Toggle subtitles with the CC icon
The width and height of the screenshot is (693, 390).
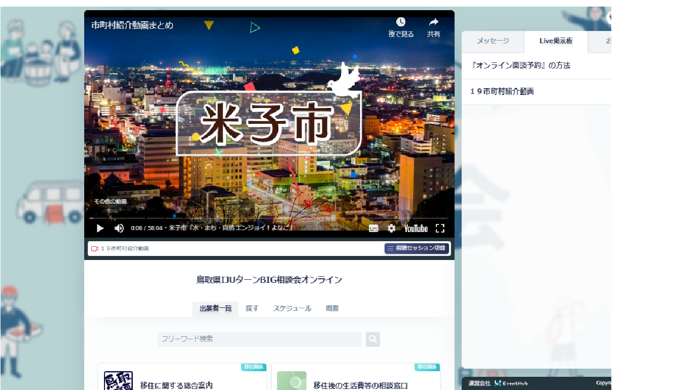(x=372, y=228)
